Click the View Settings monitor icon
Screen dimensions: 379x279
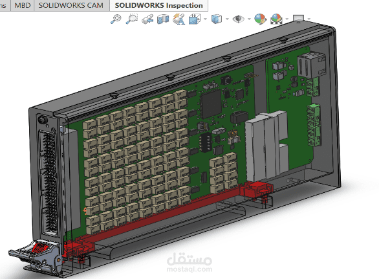point(298,19)
